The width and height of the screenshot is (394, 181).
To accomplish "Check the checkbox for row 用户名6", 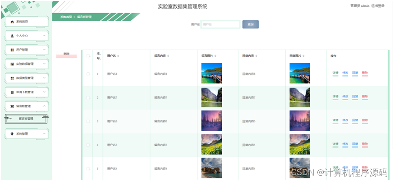I will click(x=88, y=121).
